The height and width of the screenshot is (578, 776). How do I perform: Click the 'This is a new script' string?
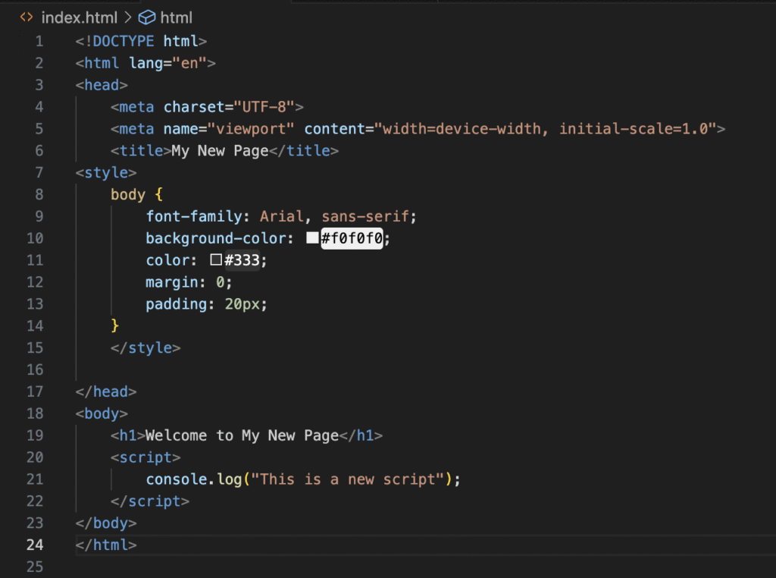coord(352,479)
